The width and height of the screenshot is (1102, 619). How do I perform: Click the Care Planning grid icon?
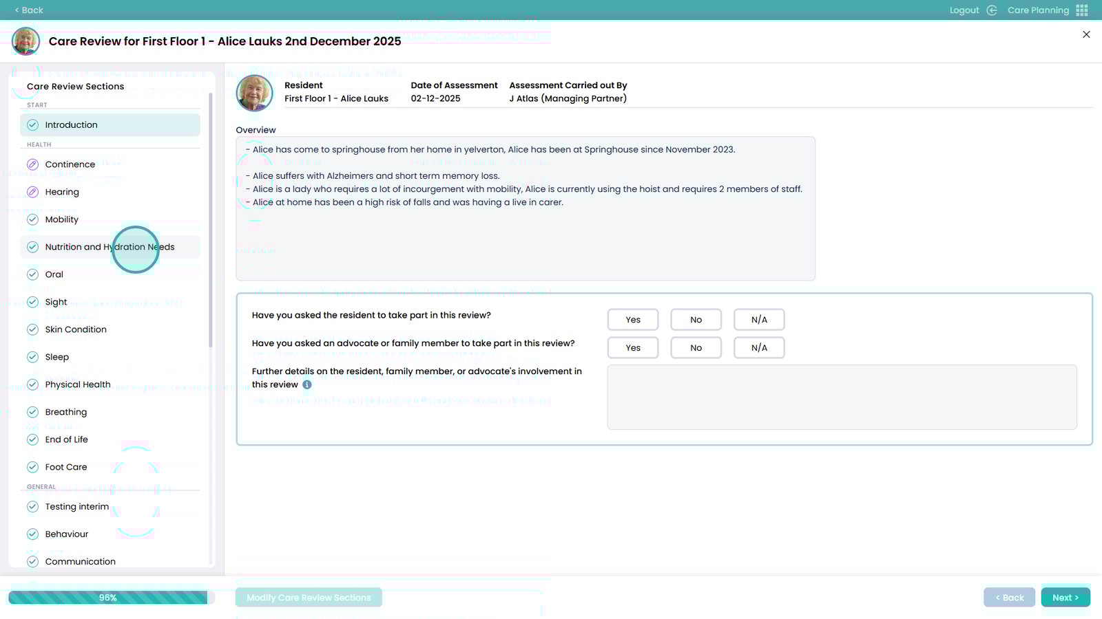pyautogui.click(x=1082, y=10)
